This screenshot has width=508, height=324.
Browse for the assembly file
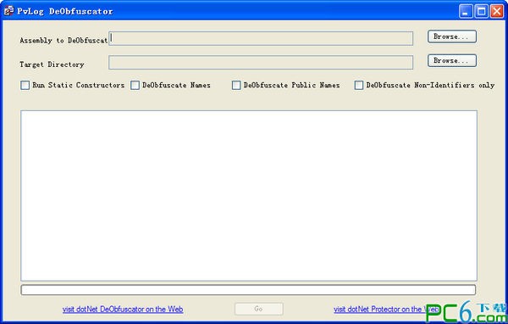(x=452, y=36)
